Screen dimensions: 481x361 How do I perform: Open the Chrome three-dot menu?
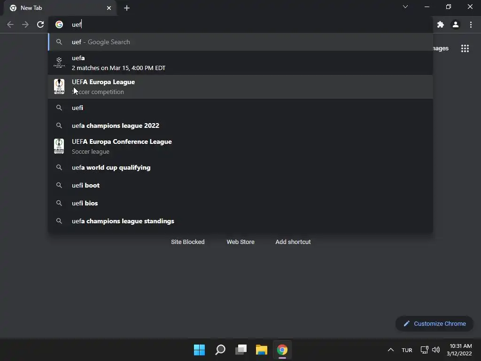click(x=471, y=24)
